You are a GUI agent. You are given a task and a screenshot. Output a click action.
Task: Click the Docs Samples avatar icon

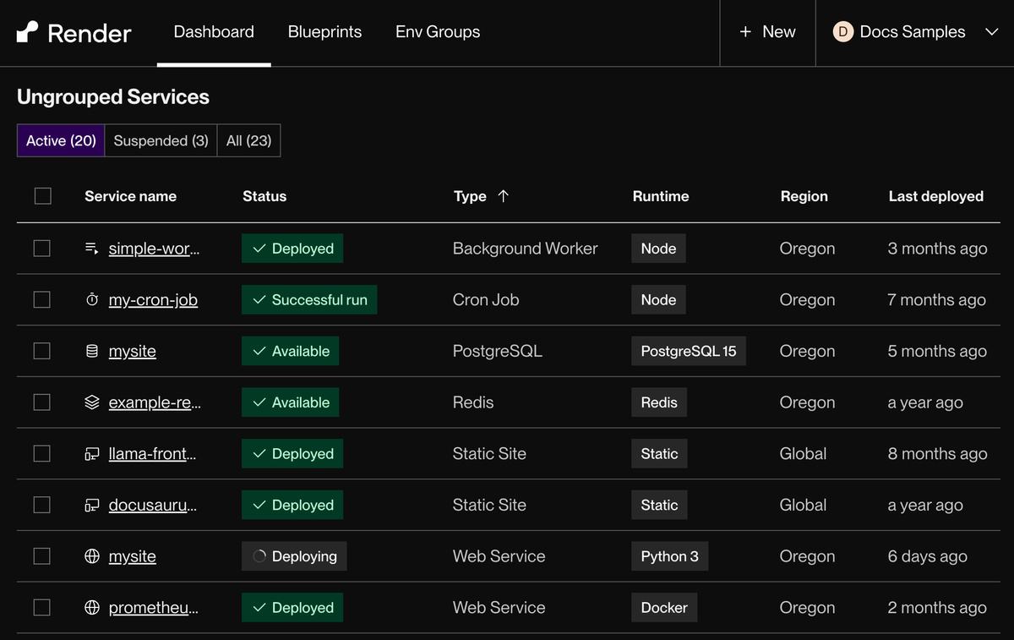tap(842, 31)
